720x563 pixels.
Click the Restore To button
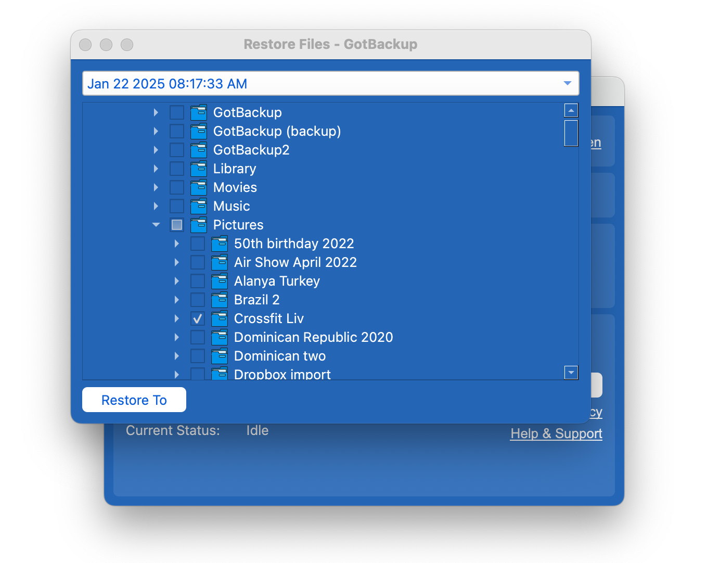[x=134, y=400]
